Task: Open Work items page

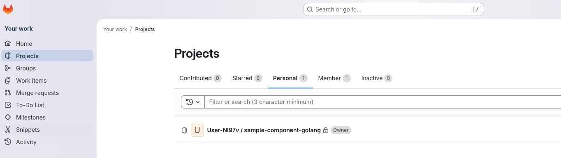Action: [x=47, y=80]
